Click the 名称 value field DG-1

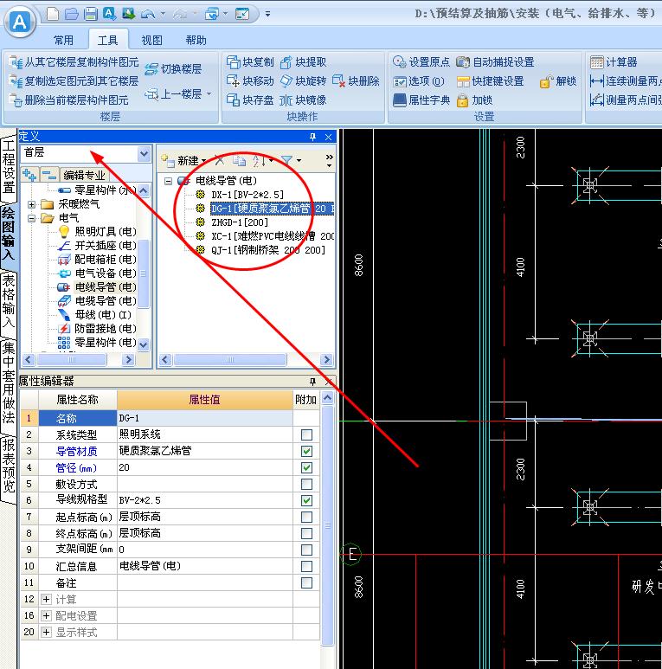click(205, 418)
